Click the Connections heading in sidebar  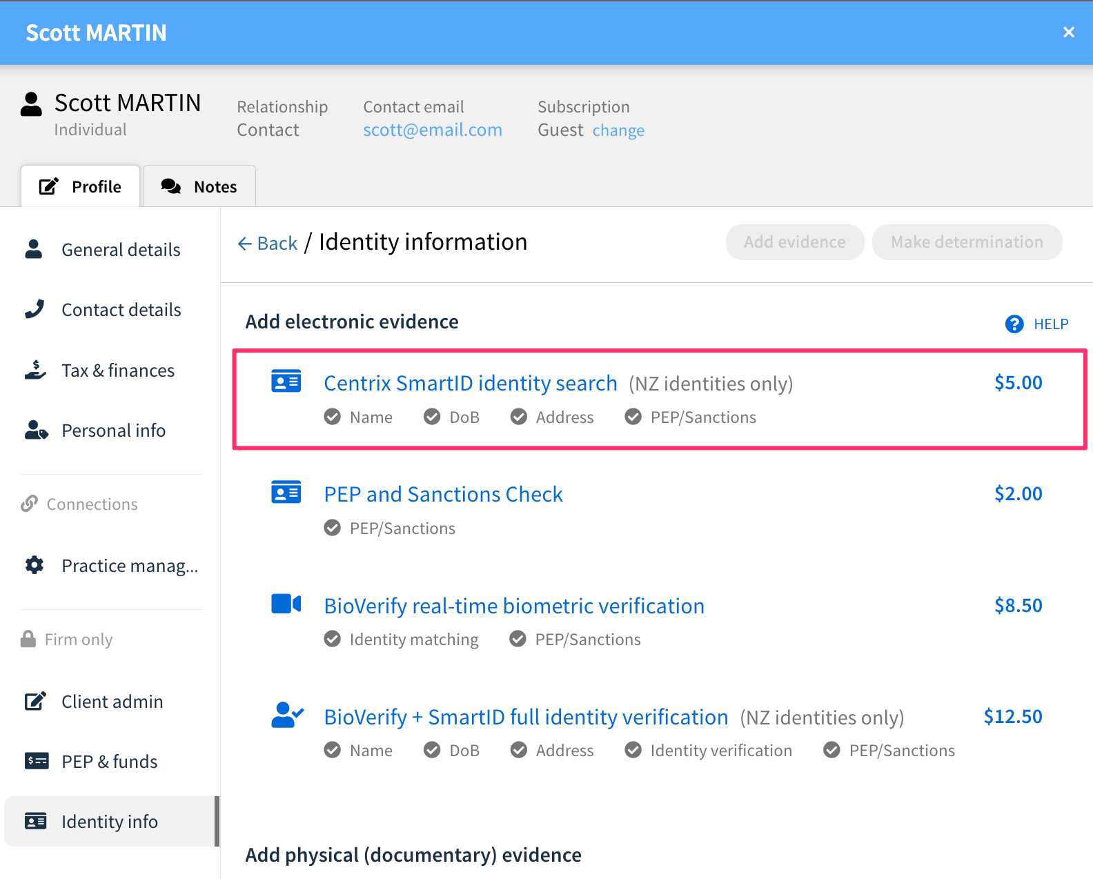92,504
